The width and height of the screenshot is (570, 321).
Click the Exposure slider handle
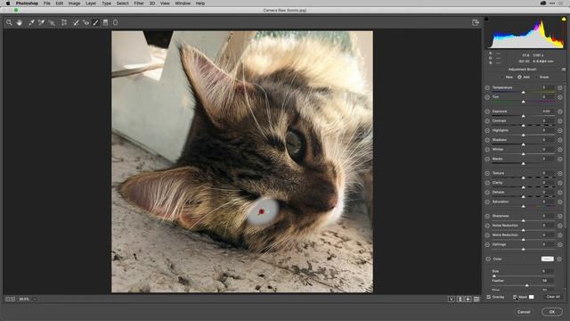click(524, 116)
